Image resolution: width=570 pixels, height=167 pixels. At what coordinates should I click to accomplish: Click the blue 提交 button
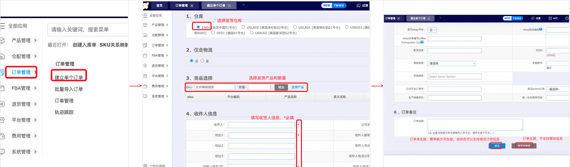point(497,146)
